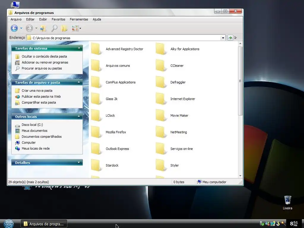The width and height of the screenshot is (304, 228).
Task: Open the Start button on taskbar
Action: [9, 224]
